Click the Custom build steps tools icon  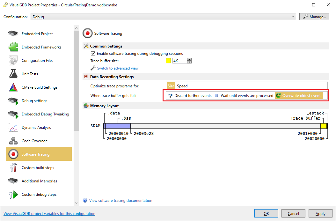13,168
